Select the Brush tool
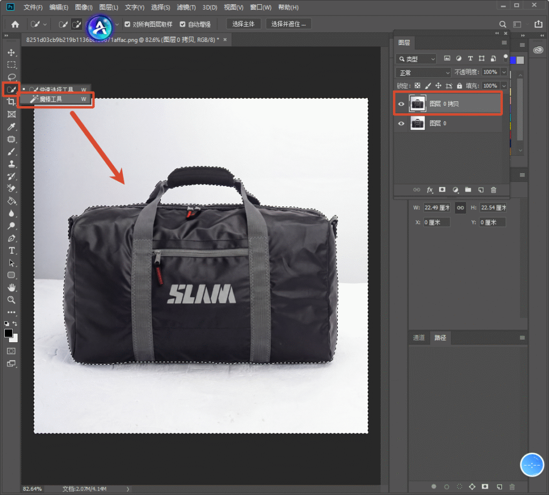The height and width of the screenshot is (495, 549). click(11, 152)
